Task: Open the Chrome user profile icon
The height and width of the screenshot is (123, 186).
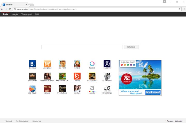Action: (x=164, y=2)
